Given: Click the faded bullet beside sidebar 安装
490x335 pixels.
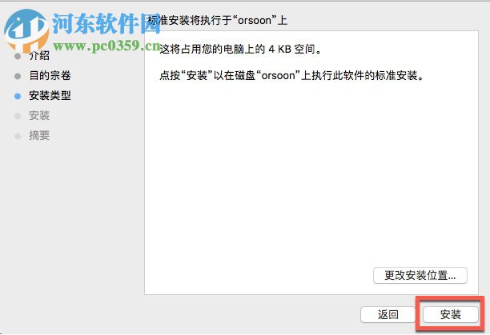Looking at the screenshot, I should click(x=18, y=116).
